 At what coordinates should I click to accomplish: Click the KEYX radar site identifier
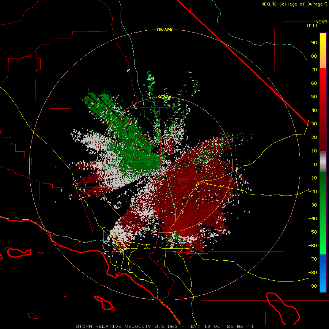coord(194,326)
